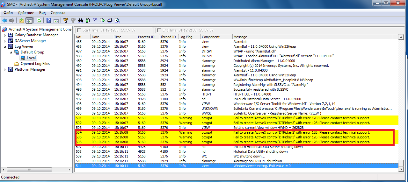The width and height of the screenshot is (408, 182).
Task: Click the Refresh icon in the toolbar
Action: tap(39, 21)
